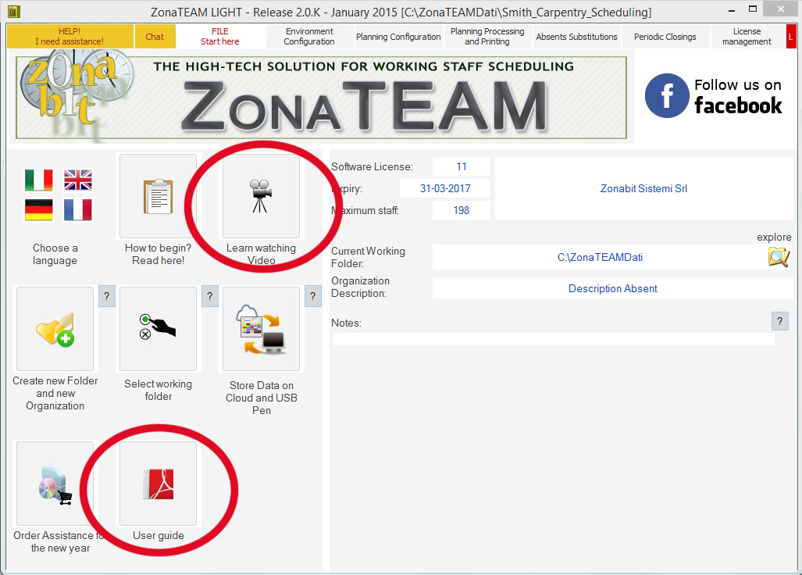Click 'HELP! I need assistance!' button

[70, 36]
